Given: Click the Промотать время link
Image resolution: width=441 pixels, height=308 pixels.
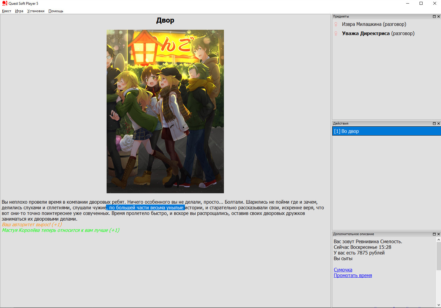Looking at the screenshot, I should pyautogui.click(x=353, y=276).
